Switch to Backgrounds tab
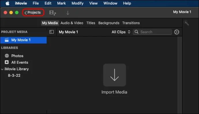Viewport: 199px width, 114px height. coord(109,23)
